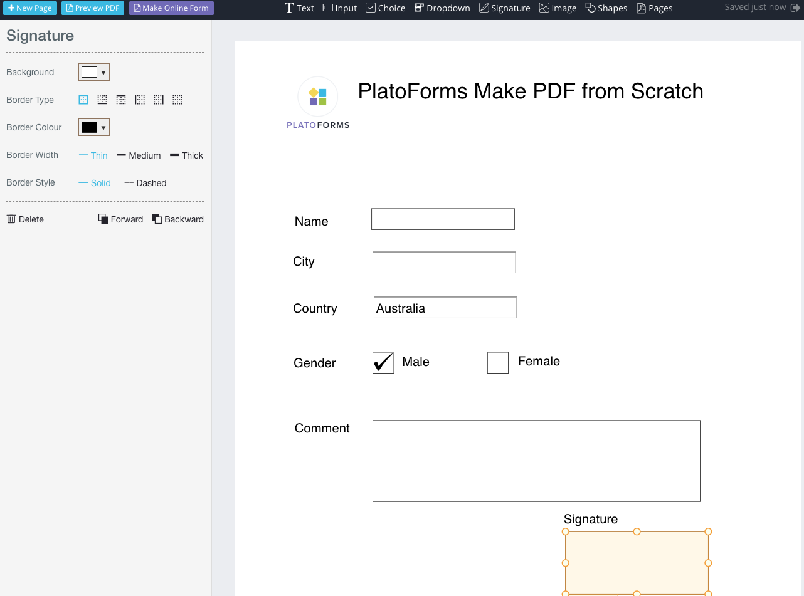
Task: Choose the top-only border type icon
Action: point(121,100)
